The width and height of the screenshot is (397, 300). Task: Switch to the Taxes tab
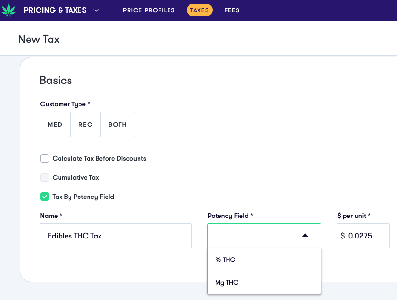[199, 10]
